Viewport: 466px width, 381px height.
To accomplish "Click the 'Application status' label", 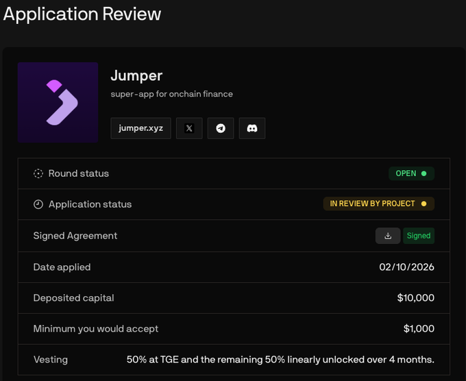I will (90, 204).
